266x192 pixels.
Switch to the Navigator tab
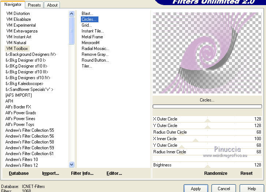click(x=13, y=4)
